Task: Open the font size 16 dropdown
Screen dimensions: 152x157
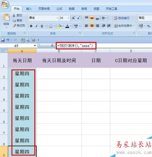Action: point(68,18)
